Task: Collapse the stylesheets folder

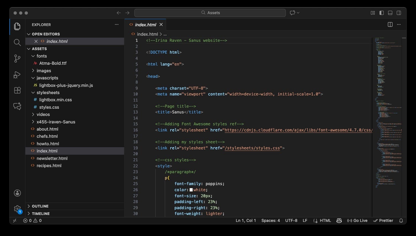Action: pyautogui.click(x=48, y=92)
